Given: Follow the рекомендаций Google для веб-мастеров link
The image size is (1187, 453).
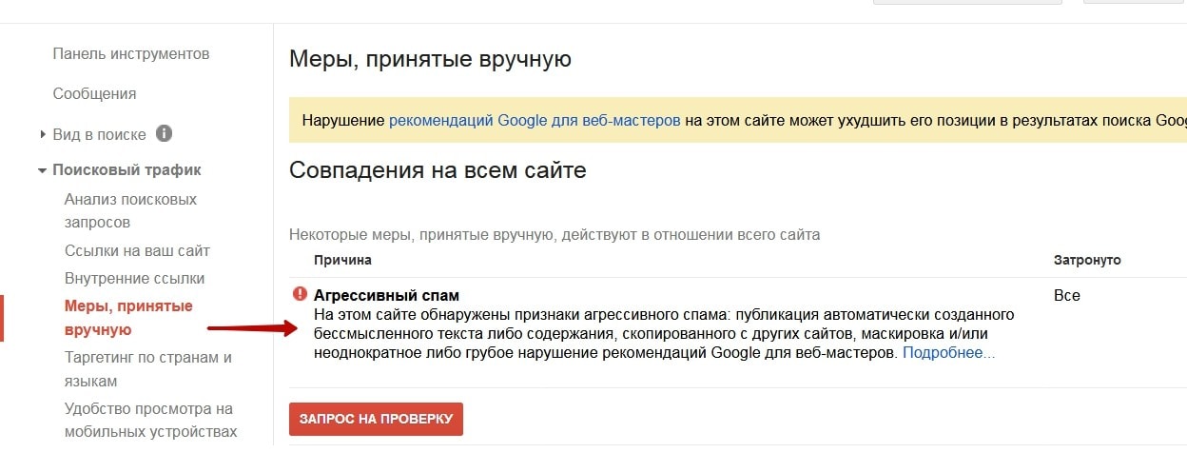Looking at the screenshot, I should point(535,121).
